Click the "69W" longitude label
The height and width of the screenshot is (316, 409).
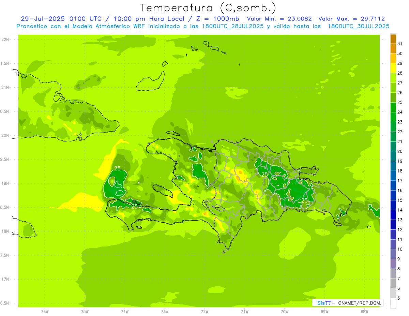coord(324,312)
